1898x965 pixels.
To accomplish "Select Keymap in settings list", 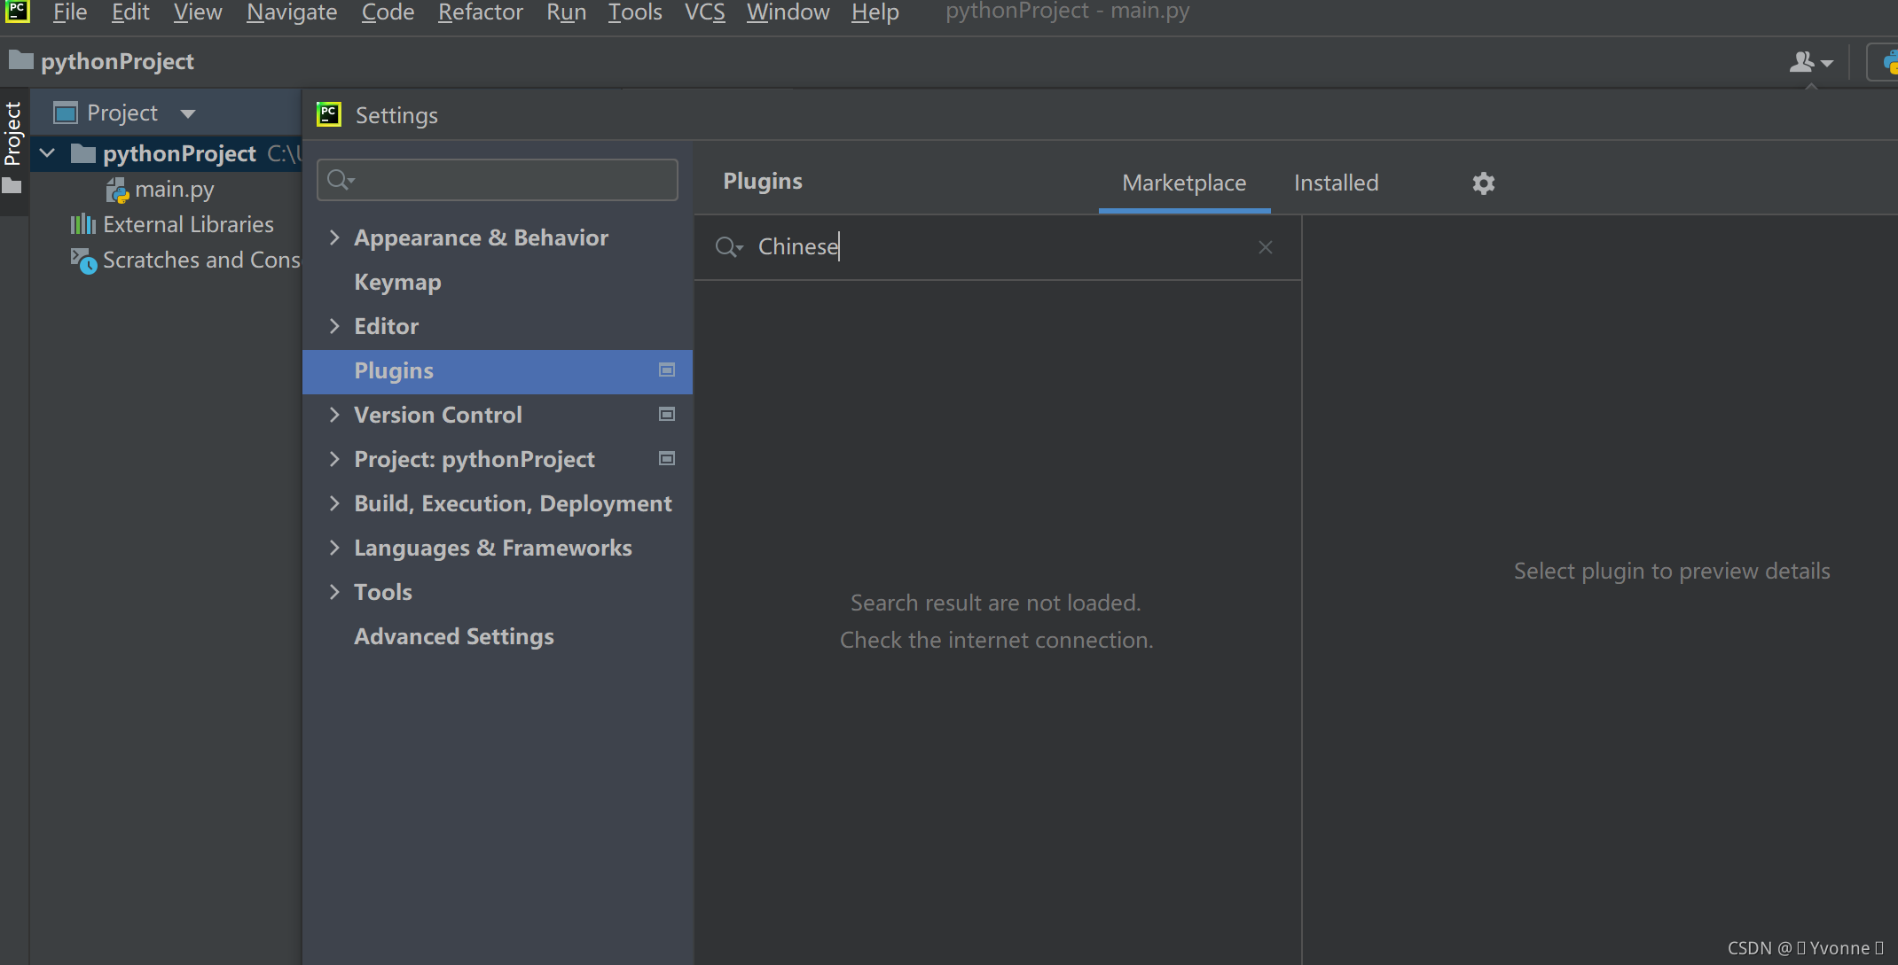I will [x=397, y=282].
